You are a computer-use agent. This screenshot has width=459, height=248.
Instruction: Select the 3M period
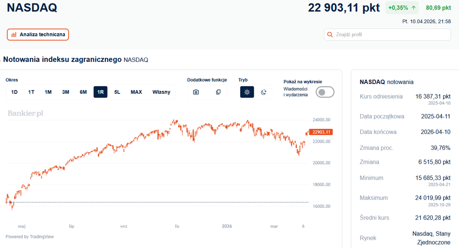coord(65,92)
